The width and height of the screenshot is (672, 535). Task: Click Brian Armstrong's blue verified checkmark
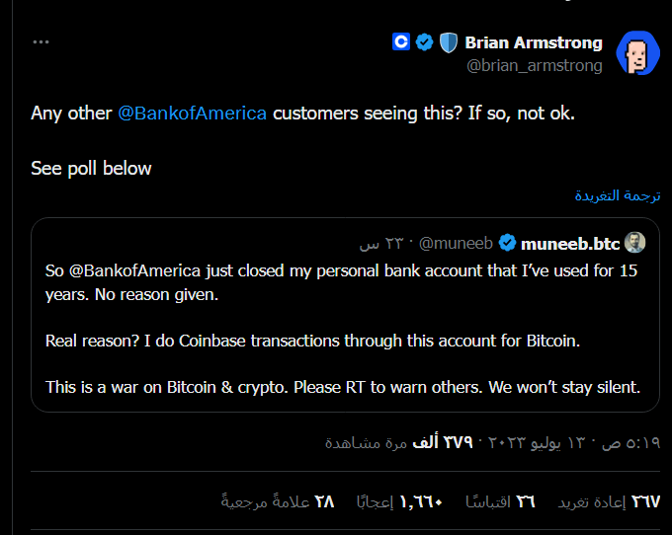point(424,41)
